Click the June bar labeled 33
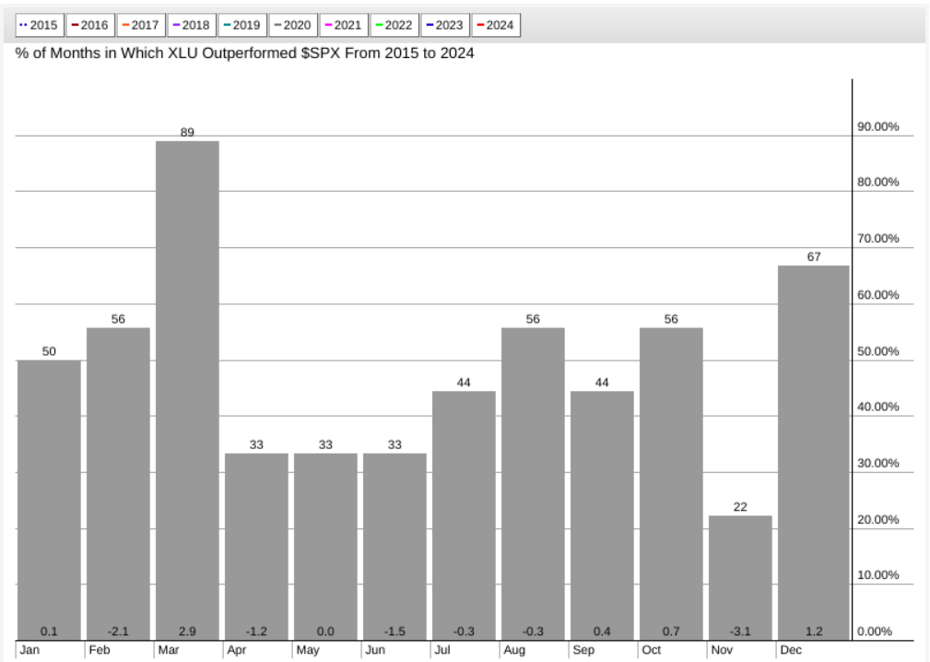Viewport: 930px width, 662px height. (x=394, y=547)
